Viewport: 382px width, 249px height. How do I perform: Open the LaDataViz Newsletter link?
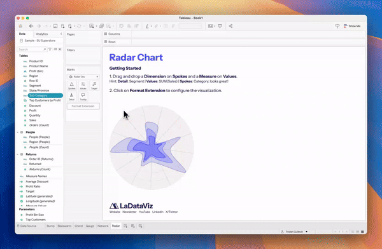click(x=129, y=212)
